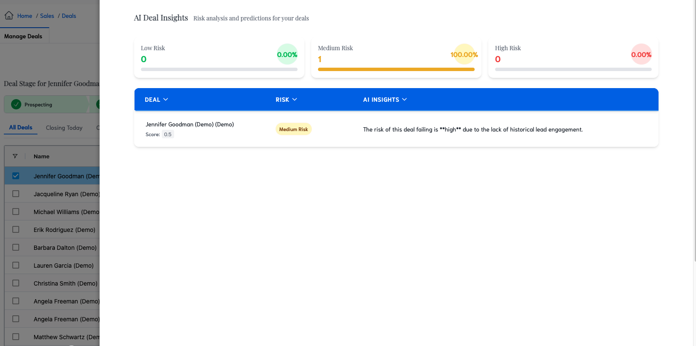The width and height of the screenshot is (696, 346).
Task: Uncheck the Jennifer Goodman deal checkbox
Action: coord(16,176)
